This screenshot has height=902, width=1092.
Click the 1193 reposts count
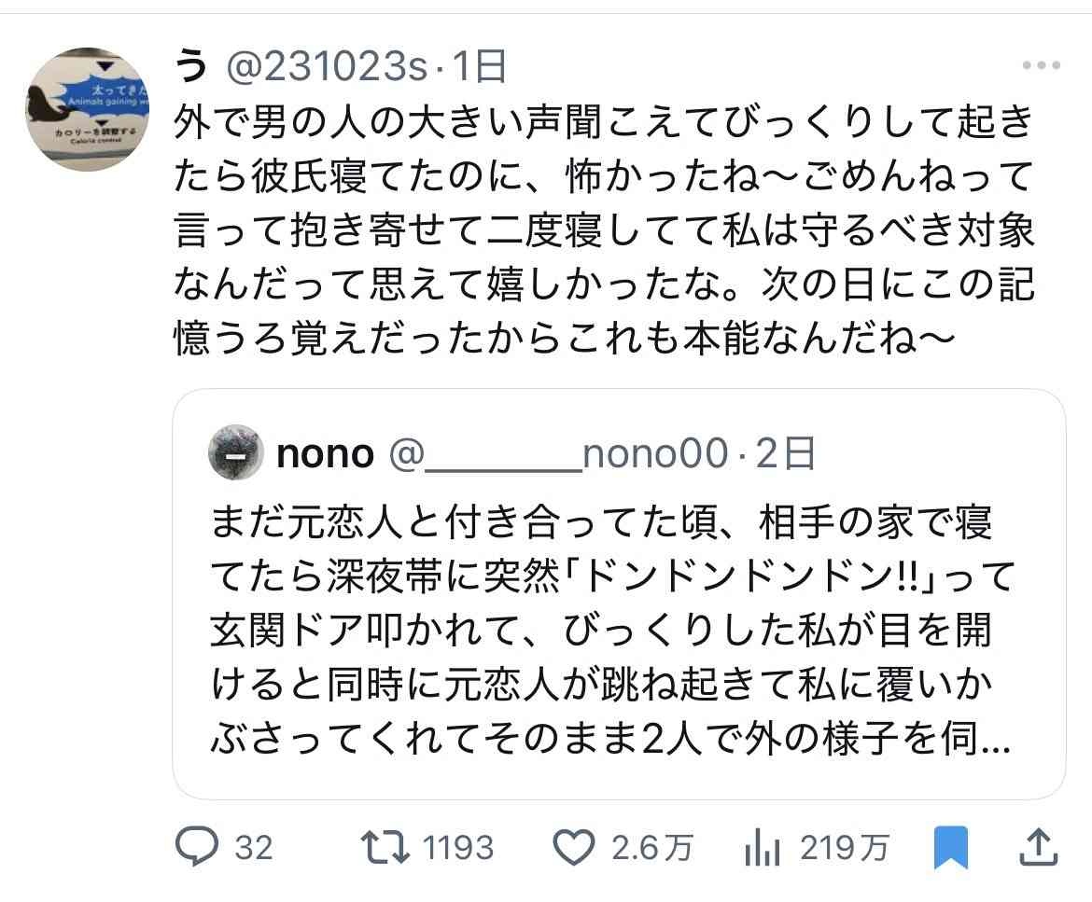point(457,848)
